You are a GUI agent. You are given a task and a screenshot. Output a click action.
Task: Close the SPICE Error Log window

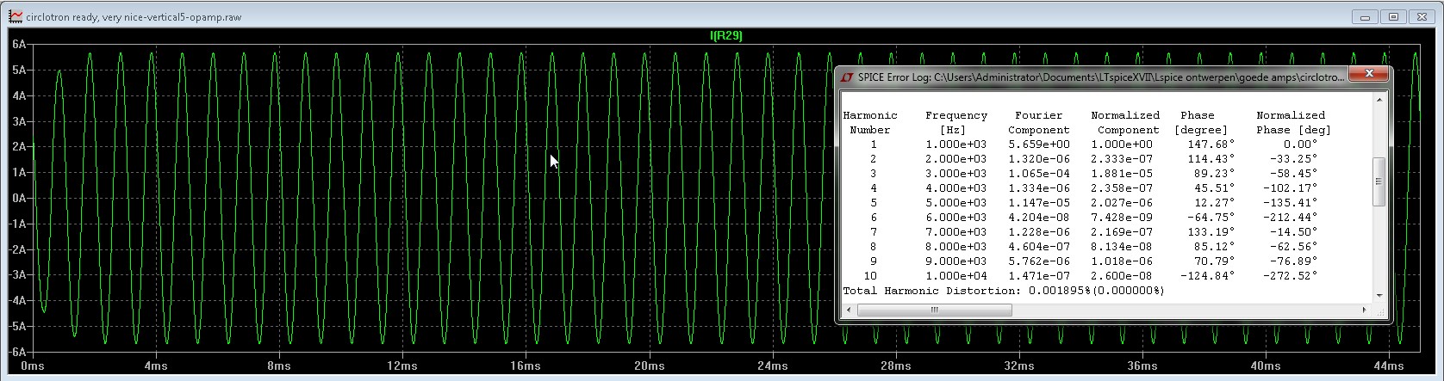1368,75
